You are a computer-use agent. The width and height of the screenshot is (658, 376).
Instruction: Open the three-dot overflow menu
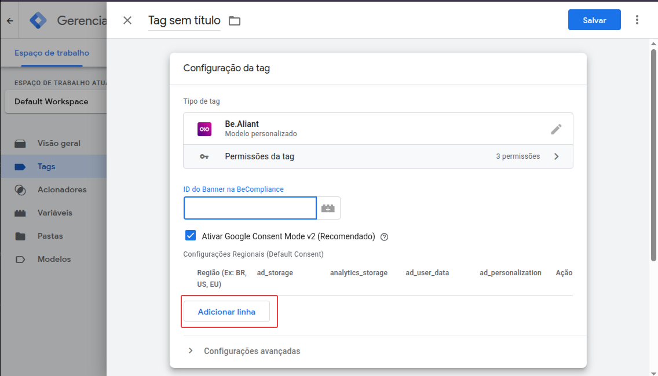coord(637,19)
